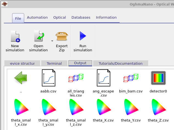
Task: Switch to the File ribbon tab
Action: (18, 18)
